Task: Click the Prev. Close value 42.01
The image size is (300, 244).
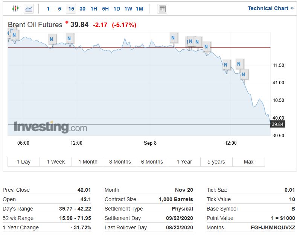Action: click(x=84, y=190)
